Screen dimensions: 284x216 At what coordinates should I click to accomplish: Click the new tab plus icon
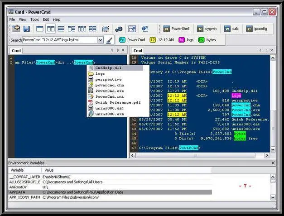click(x=17, y=29)
